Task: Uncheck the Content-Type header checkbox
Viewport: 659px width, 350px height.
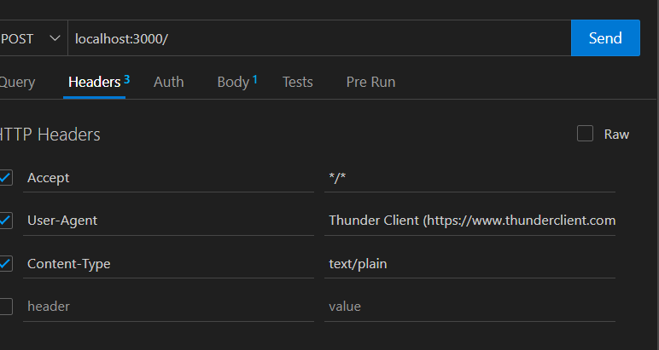Action: coord(5,264)
